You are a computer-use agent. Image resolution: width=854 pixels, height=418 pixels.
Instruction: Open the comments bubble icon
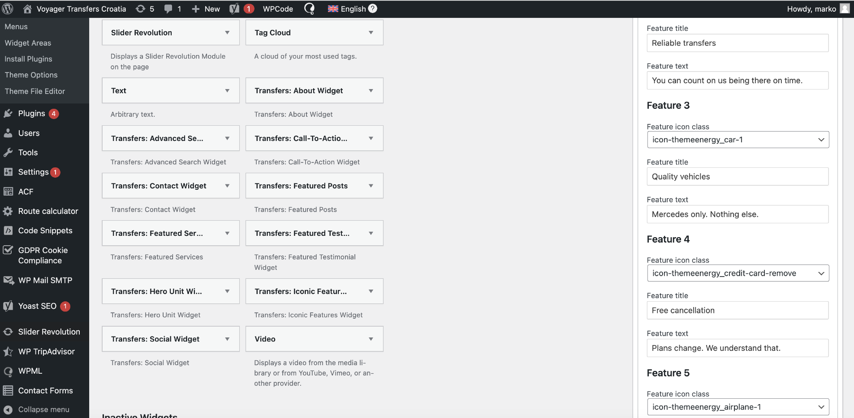tap(168, 9)
